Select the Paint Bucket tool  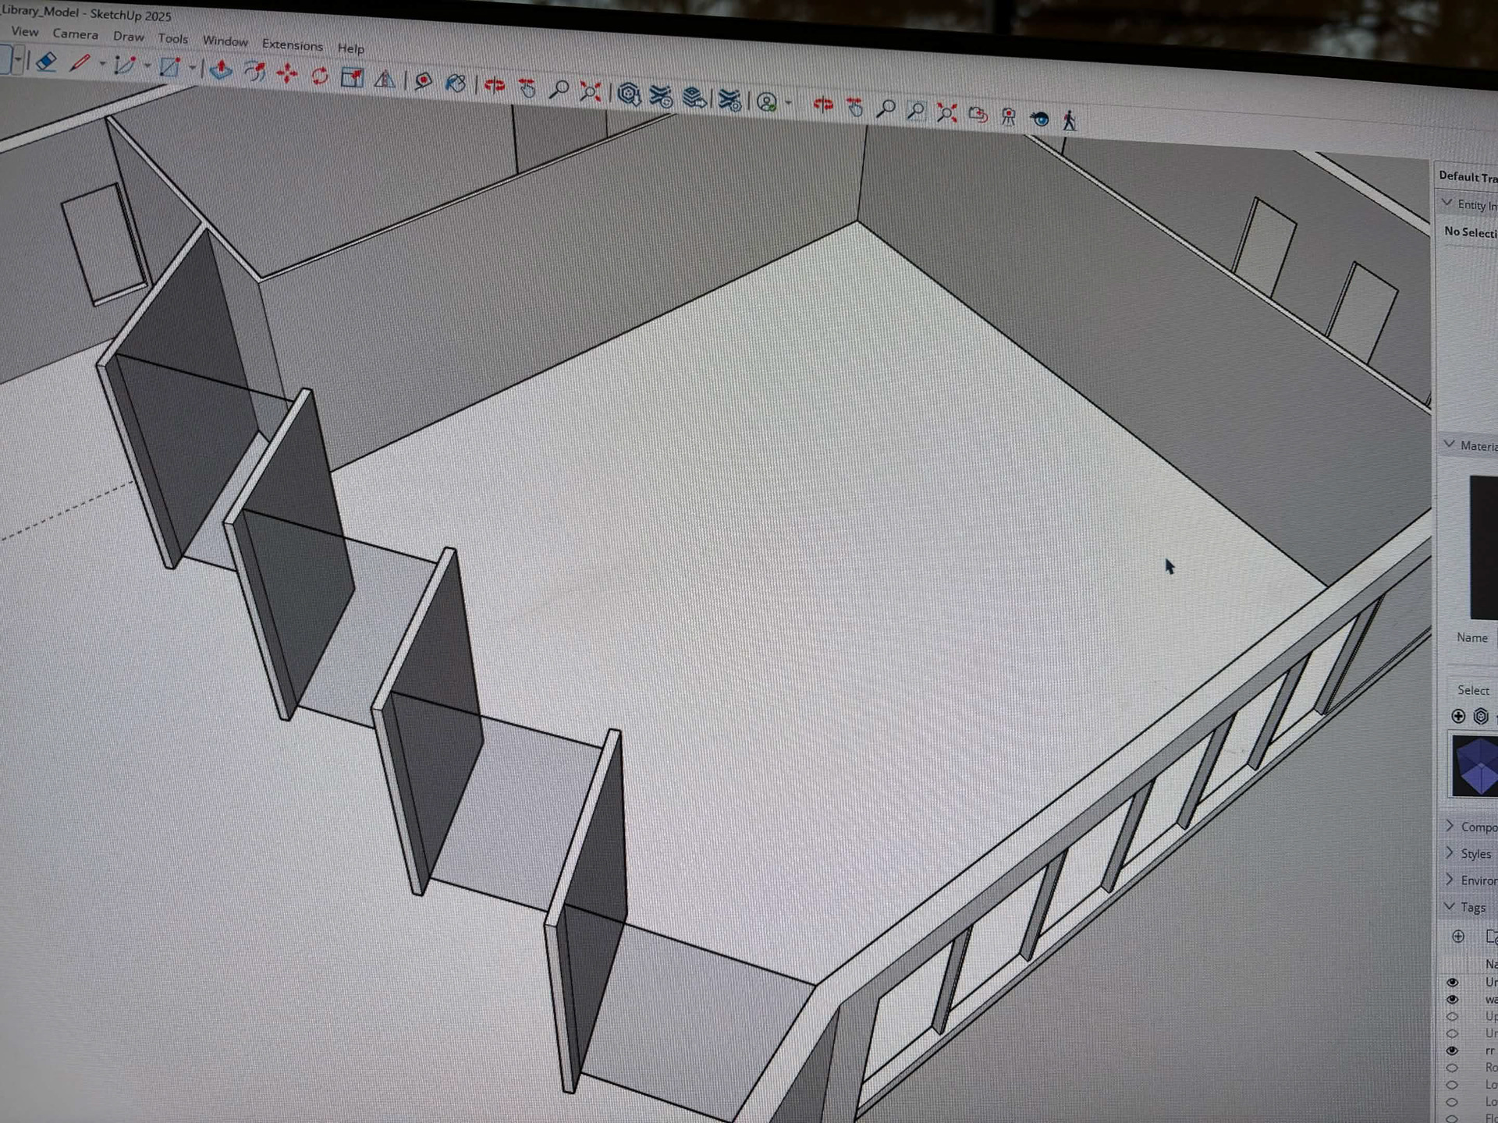[456, 83]
